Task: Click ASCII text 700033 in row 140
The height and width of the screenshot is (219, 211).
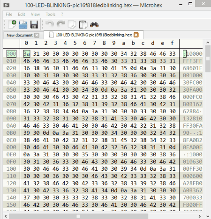Action: point(193,197)
